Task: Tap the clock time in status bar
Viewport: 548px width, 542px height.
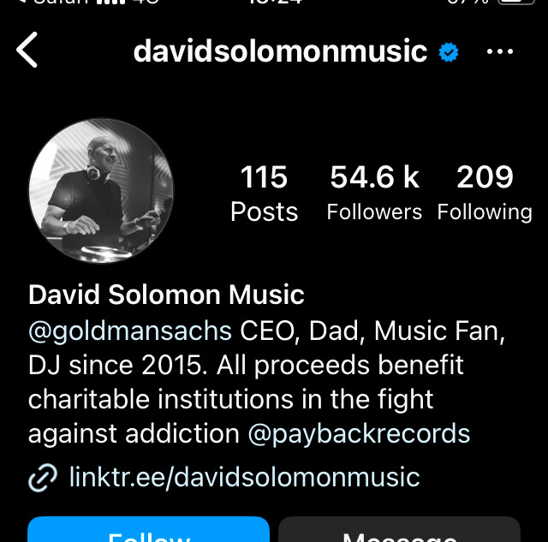Action: pyautogui.click(x=275, y=2)
